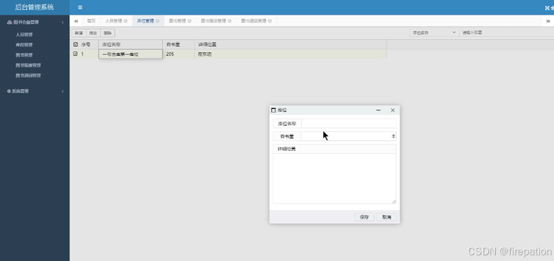This screenshot has height=261, width=554.
Task: Toggle the sidebar with the hamburger menu icon
Action: [80, 8]
